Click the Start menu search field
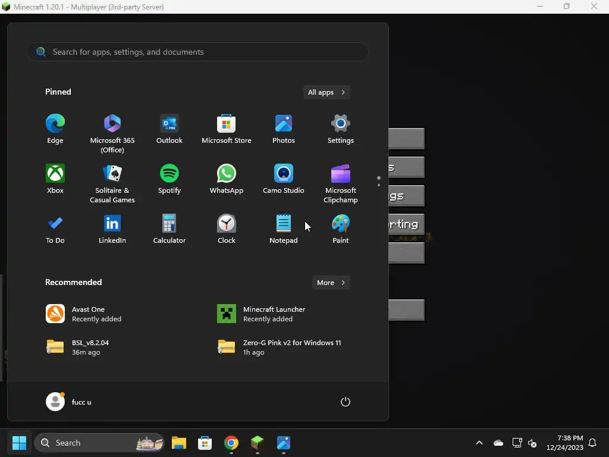The height and width of the screenshot is (457, 609). point(197,52)
